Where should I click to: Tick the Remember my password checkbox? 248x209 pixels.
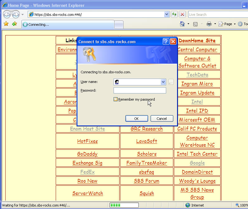click(115, 99)
